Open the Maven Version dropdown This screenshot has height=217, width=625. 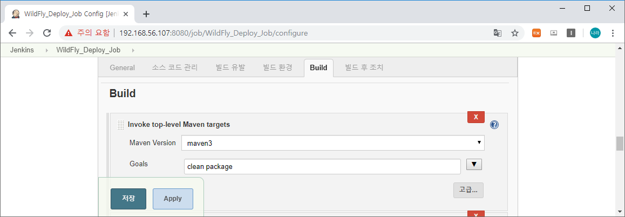[333, 143]
